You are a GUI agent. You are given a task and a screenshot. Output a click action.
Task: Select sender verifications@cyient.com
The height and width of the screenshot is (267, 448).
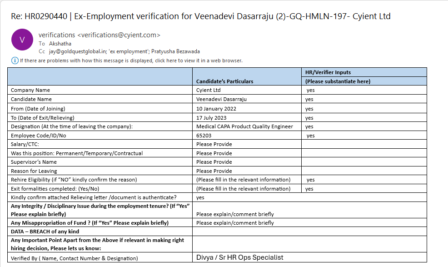point(99,35)
